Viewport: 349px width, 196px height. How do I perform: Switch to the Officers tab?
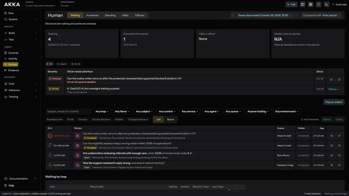click(x=140, y=15)
